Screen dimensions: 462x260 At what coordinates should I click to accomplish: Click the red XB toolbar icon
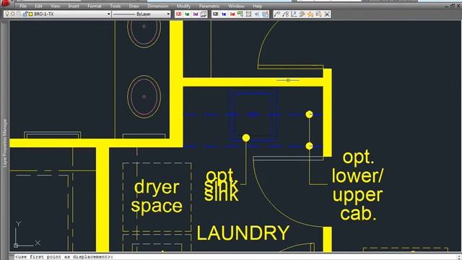tap(178, 14)
